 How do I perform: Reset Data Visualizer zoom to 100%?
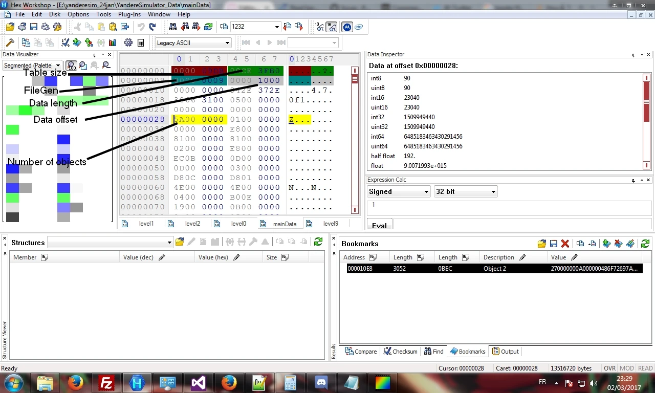click(72, 65)
